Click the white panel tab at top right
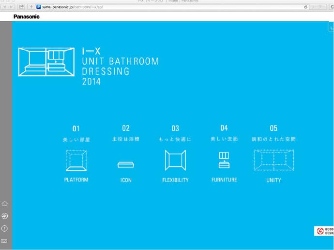The image size is (334, 250). (331, 27)
